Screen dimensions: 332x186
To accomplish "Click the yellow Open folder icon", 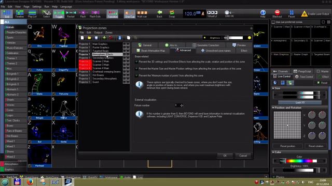I will point(89,38).
